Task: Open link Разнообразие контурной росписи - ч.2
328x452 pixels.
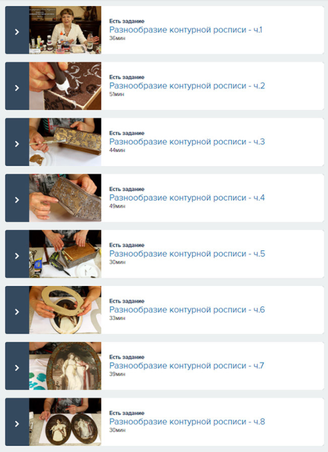Action: (187, 86)
